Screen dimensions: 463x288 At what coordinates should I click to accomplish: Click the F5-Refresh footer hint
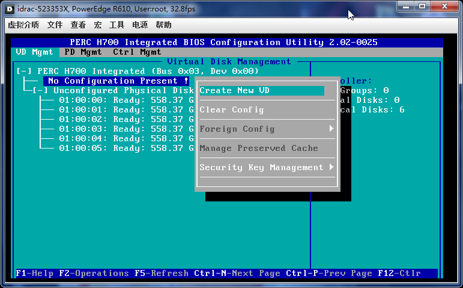click(162, 273)
